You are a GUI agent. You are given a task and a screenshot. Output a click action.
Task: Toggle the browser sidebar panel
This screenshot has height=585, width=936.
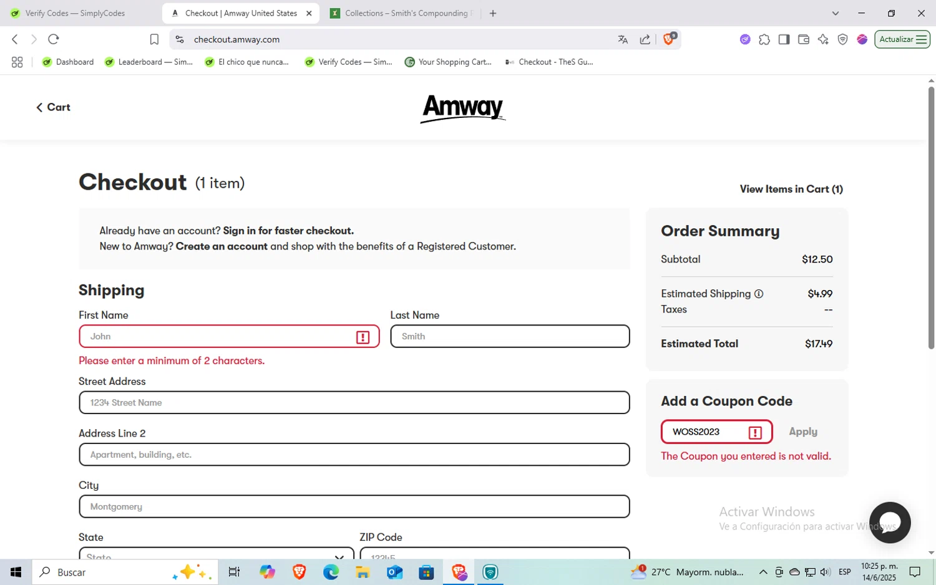tap(784, 39)
